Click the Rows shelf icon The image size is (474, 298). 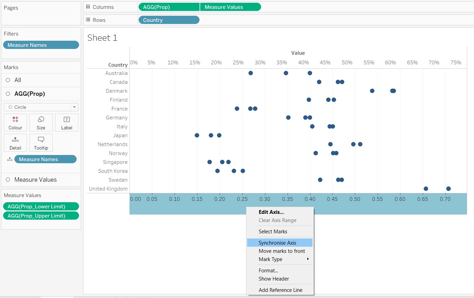pyautogui.click(x=88, y=20)
